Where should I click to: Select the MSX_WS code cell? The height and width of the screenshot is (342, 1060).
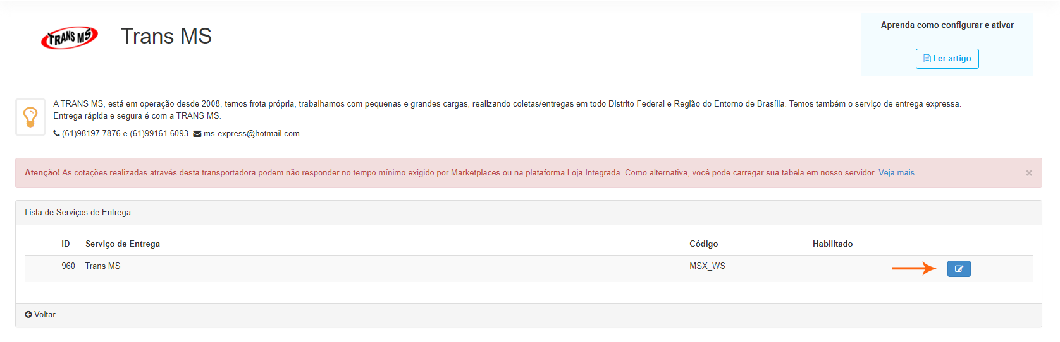point(707,266)
